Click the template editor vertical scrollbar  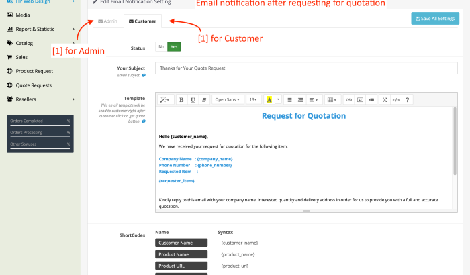(455, 141)
